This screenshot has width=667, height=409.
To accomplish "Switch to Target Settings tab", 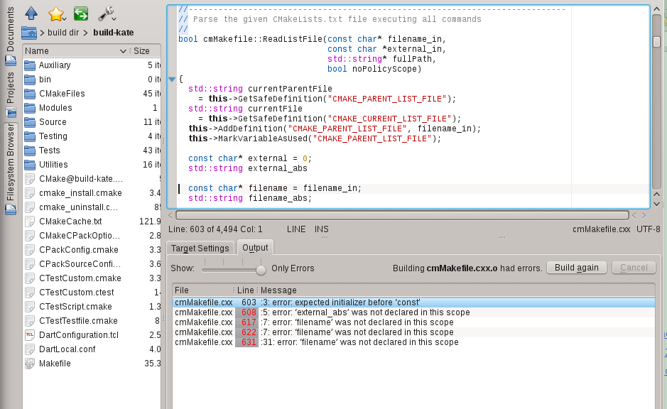I will pyautogui.click(x=200, y=248).
